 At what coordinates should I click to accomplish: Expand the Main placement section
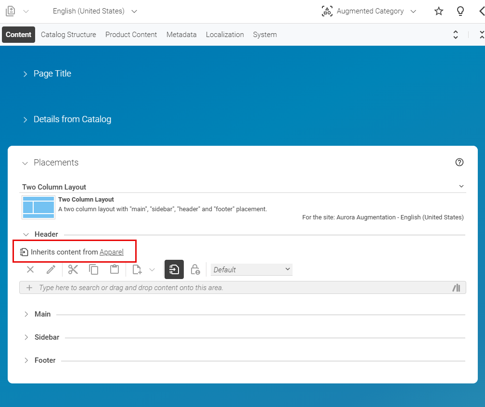pos(42,314)
